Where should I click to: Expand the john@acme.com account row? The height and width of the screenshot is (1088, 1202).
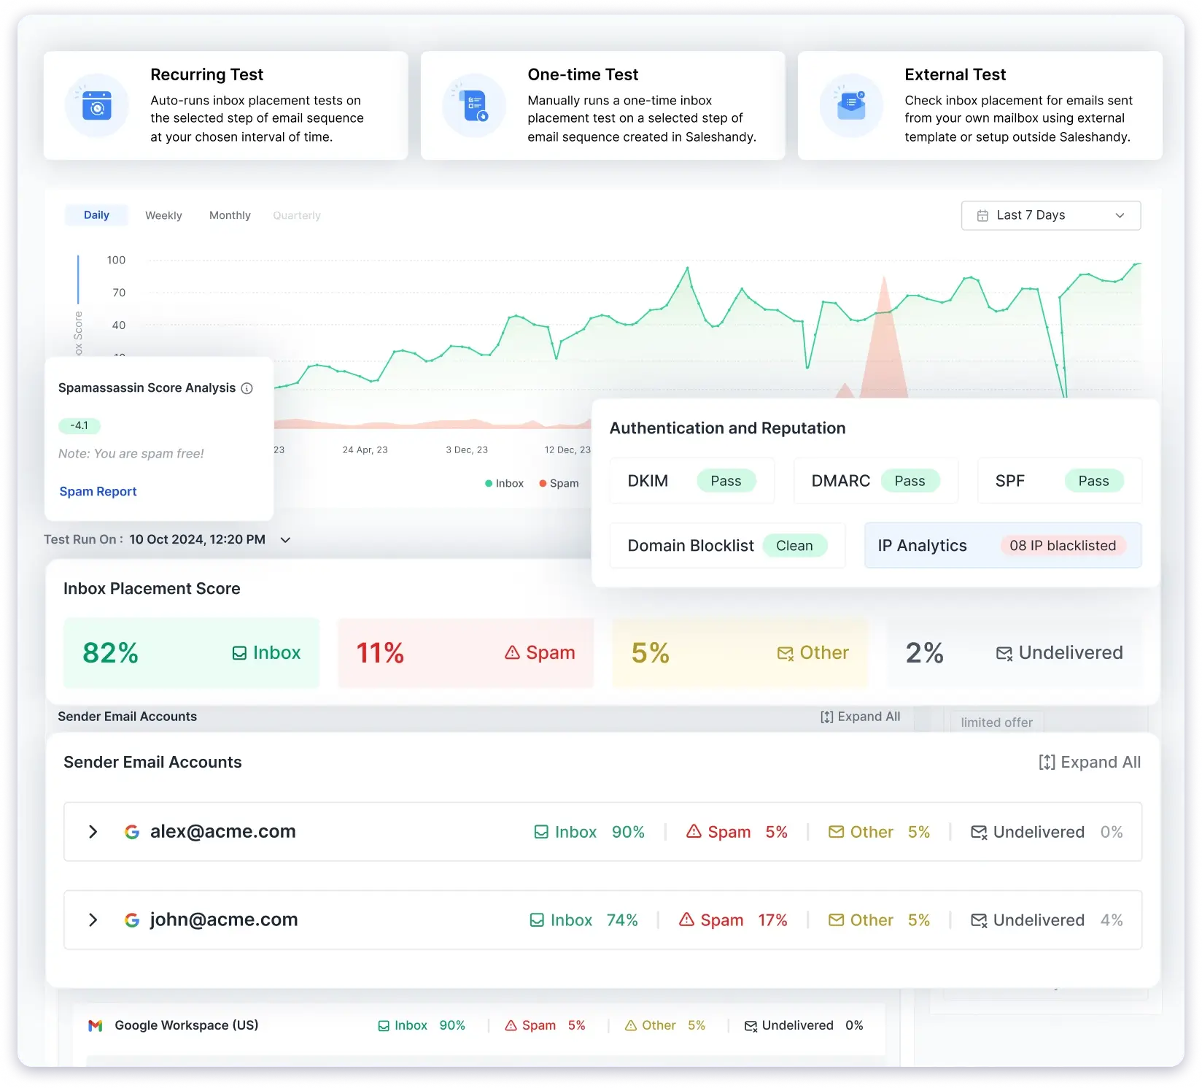pos(93,920)
